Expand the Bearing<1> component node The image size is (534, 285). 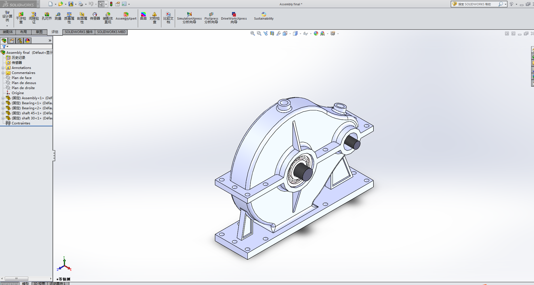[3, 103]
